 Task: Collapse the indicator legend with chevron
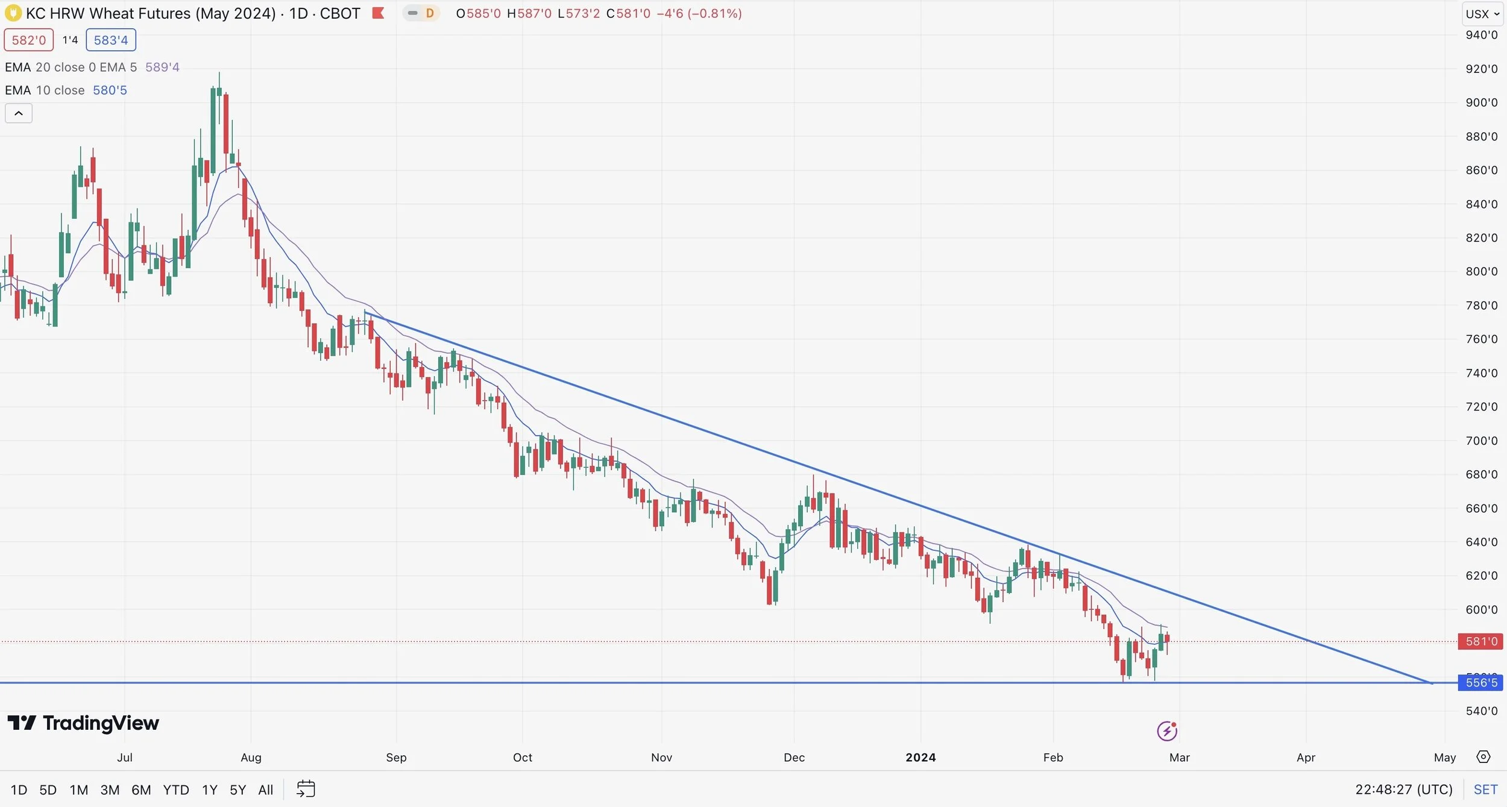[x=19, y=113]
